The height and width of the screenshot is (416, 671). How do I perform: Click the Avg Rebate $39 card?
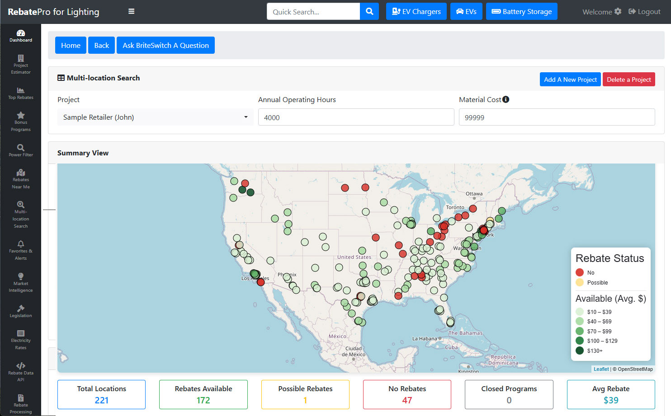pyautogui.click(x=611, y=394)
